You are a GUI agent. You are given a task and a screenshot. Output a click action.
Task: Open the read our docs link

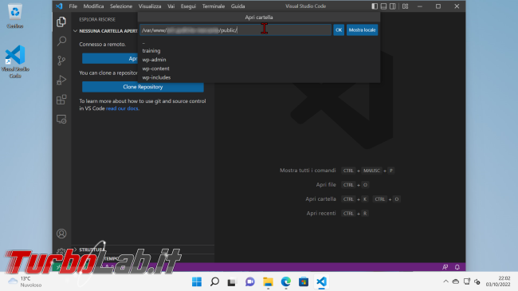pos(122,108)
